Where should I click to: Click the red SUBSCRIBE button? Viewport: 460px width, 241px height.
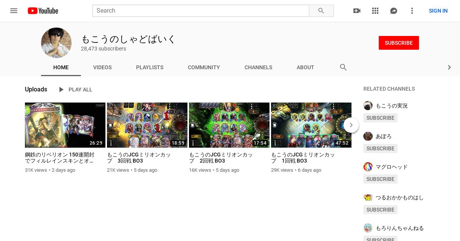point(399,43)
